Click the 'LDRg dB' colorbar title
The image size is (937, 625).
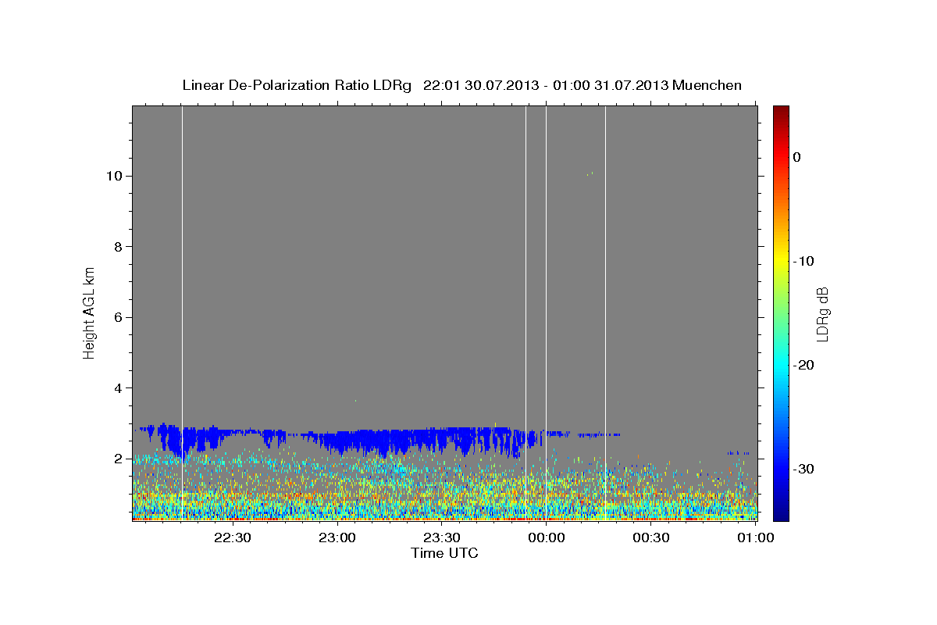pos(822,315)
